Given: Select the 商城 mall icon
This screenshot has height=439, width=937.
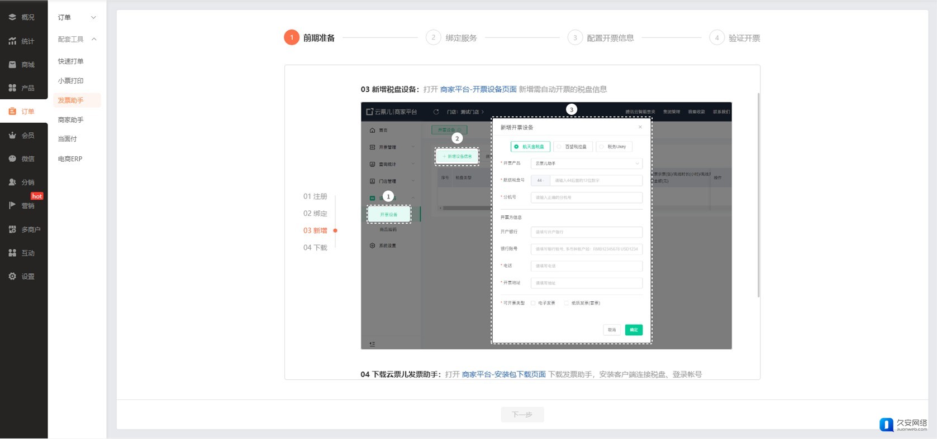Looking at the screenshot, I should 12,65.
